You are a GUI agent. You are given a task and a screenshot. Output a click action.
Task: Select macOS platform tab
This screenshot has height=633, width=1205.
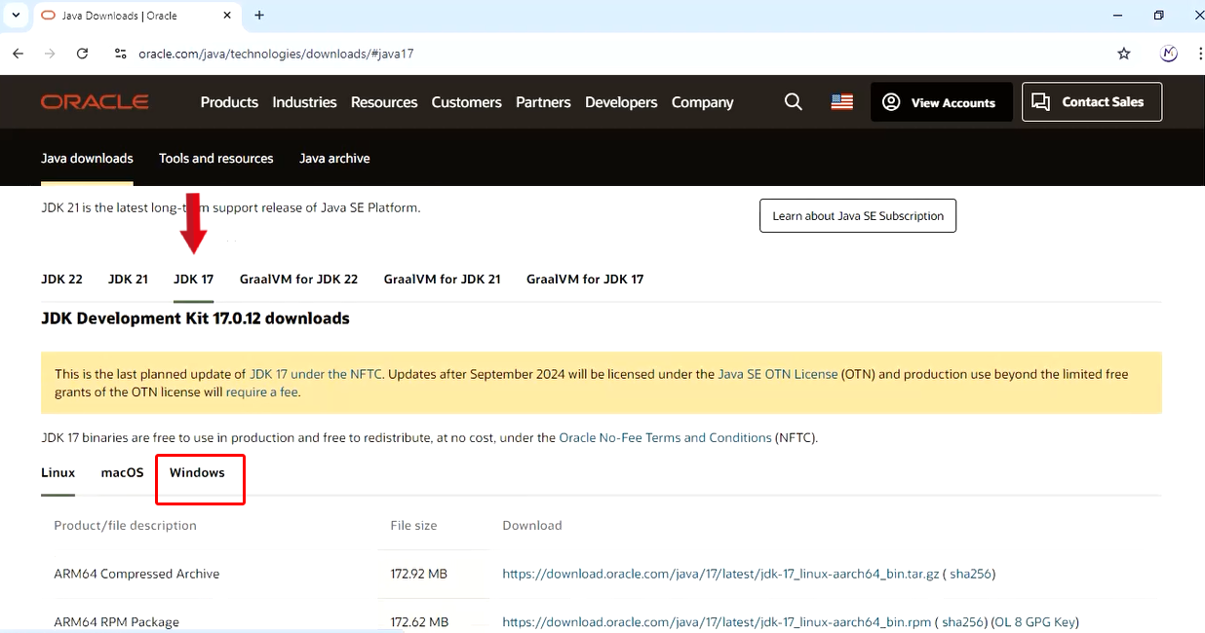tap(122, 473)
